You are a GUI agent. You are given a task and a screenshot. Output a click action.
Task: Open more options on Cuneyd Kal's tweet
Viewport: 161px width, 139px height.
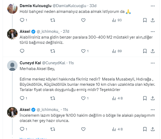pos(153,63)
